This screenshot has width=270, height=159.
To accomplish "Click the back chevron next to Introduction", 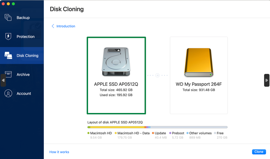I will click(x=53, y=26).
